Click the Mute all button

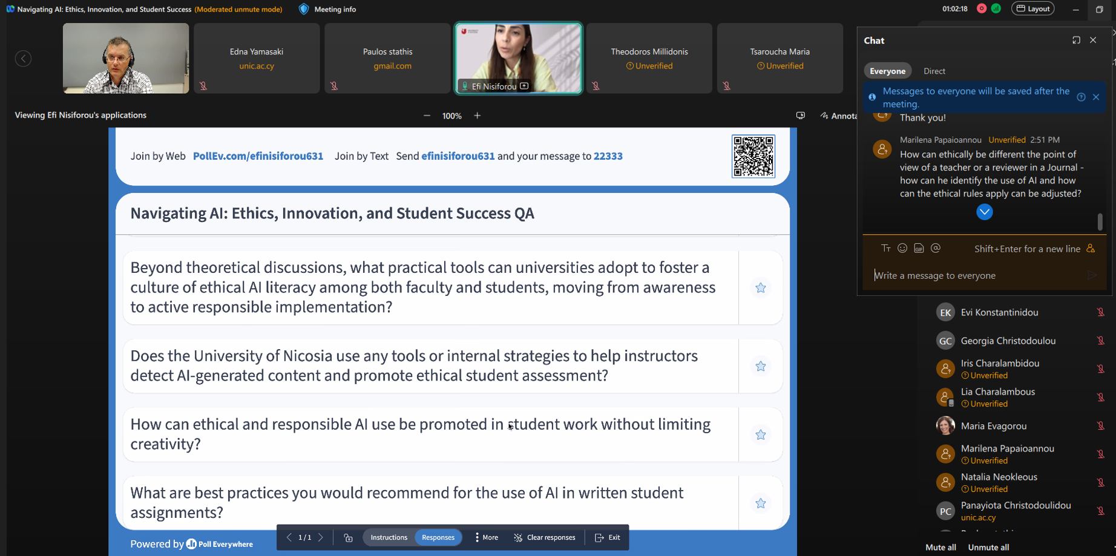pos(940,547)
